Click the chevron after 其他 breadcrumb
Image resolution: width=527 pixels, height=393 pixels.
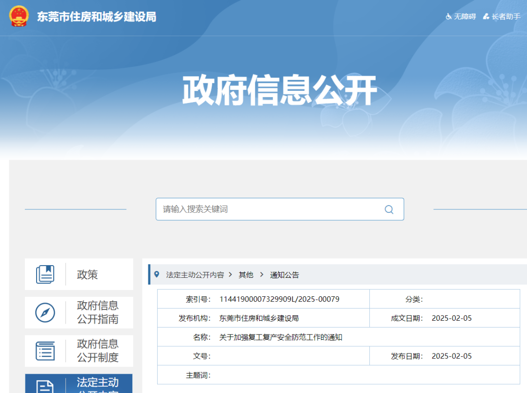pyautogui.click(x=262, y=275)
